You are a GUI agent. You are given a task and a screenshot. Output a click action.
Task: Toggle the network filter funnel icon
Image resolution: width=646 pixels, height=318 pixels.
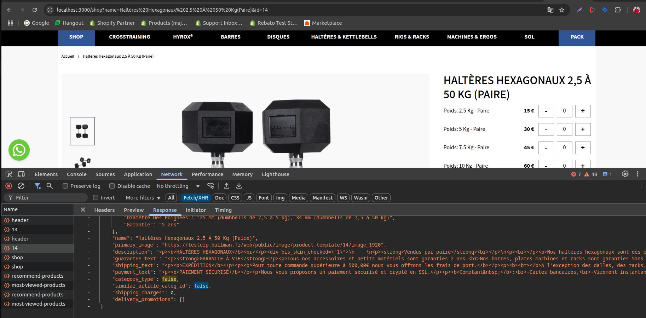click(x=38, y=186)
